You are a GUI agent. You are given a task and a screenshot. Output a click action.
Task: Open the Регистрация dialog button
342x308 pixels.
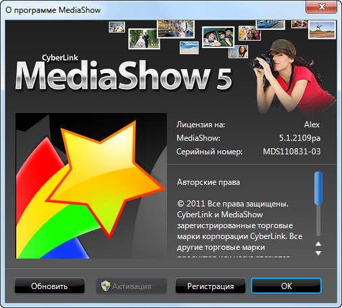210,286
